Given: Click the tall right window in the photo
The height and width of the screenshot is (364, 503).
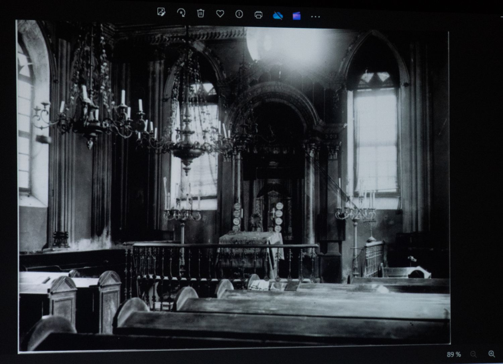Looking at the screenshot, I should coord(376,141).
